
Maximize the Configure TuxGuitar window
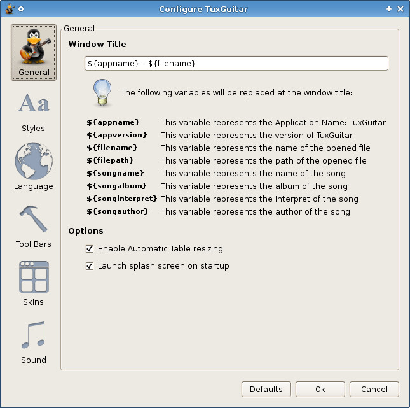(x=389, y=9)
